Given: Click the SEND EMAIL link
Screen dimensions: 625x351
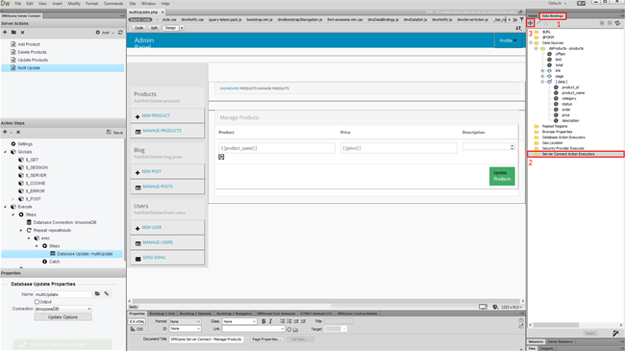Looking at the screenshot, I should [154, 258].
